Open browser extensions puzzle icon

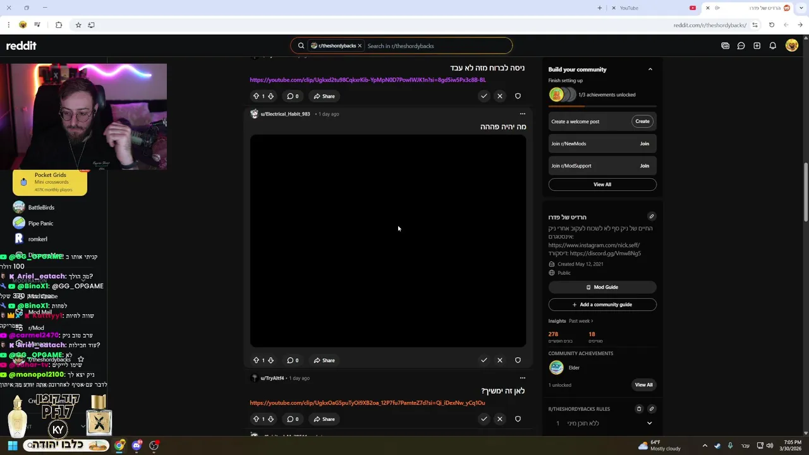(x=59, y=25)
